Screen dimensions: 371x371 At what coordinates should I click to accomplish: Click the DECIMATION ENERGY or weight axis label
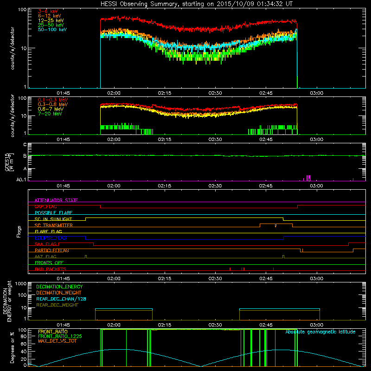point(7,301)
